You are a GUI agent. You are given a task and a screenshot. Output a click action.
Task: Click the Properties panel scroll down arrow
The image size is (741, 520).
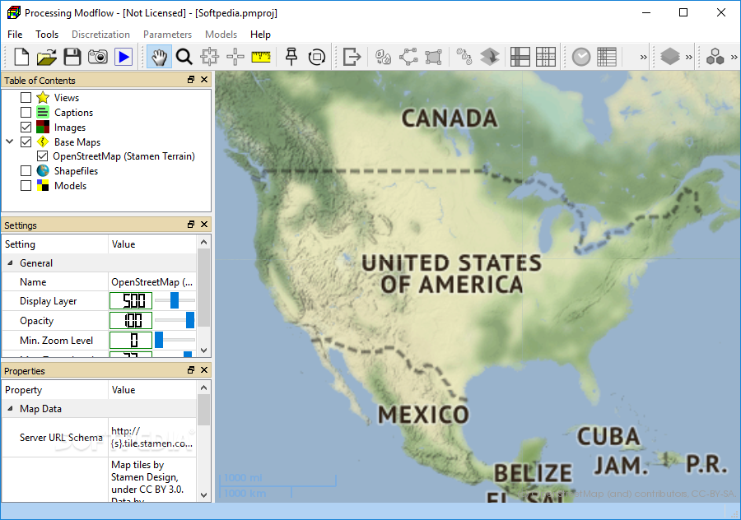pyautogui.click(x=203, y=495)
